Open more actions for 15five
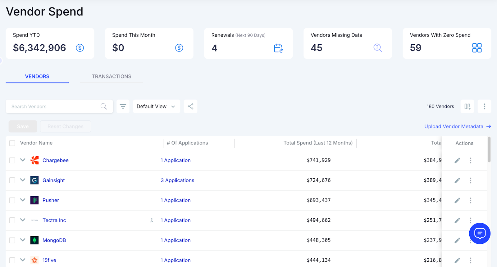 471,260
